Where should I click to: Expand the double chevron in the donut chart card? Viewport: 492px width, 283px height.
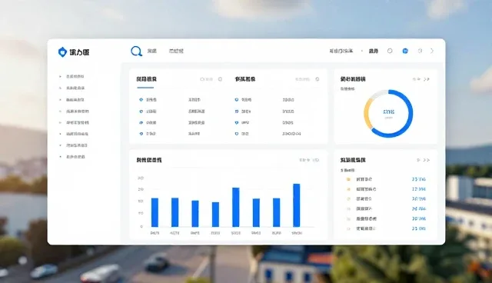427,79
